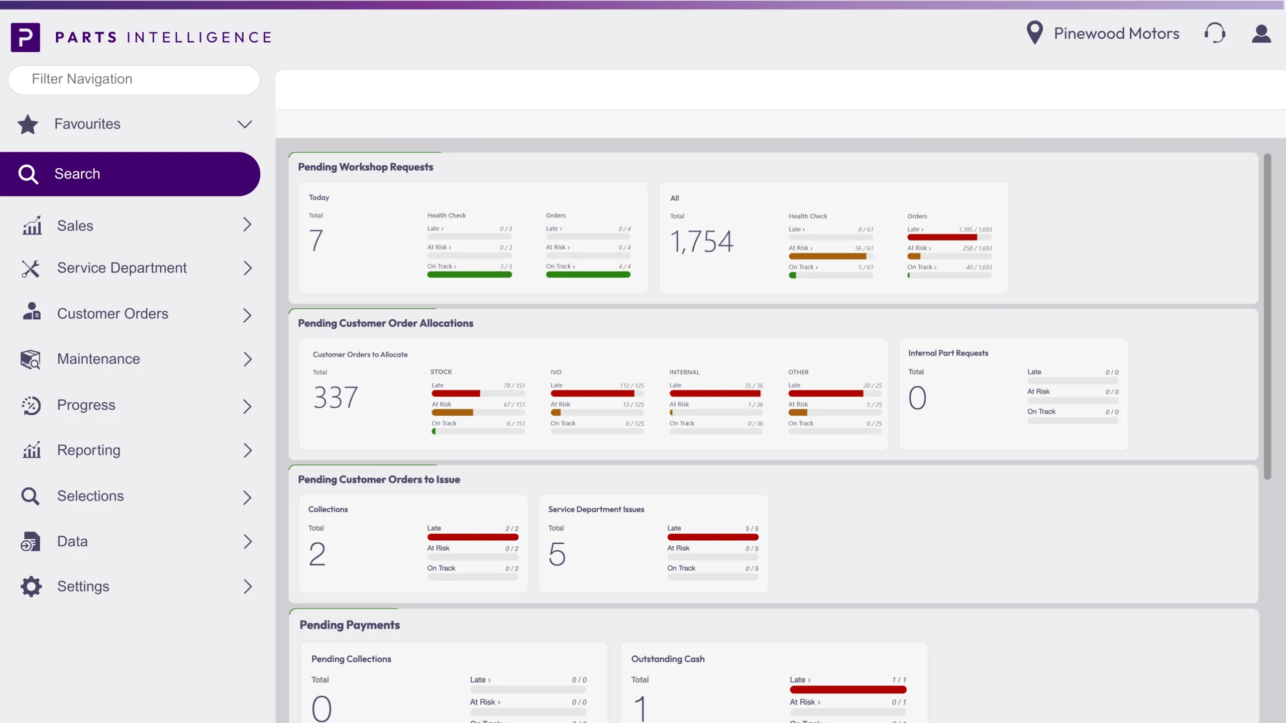1286x723 pixels.
Task: Open At Risk Health Check under All
Action: 800,248
